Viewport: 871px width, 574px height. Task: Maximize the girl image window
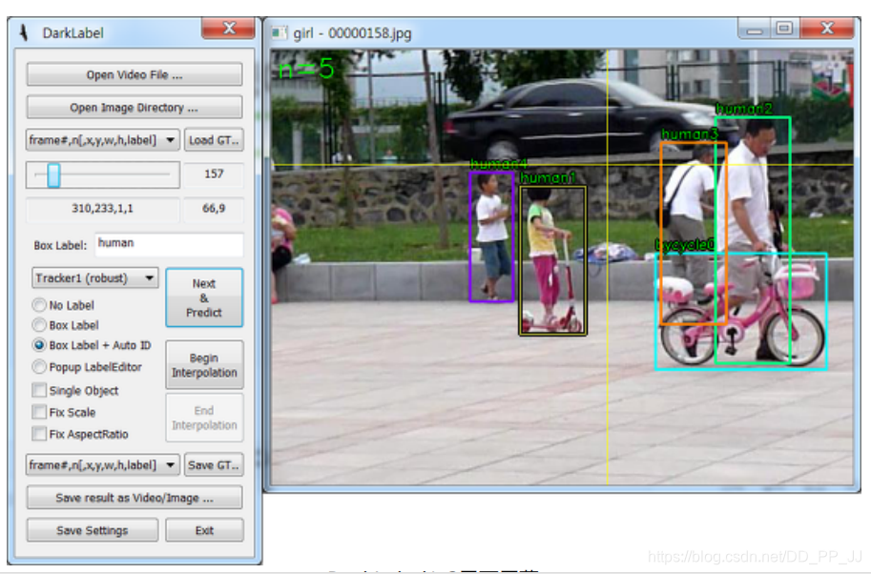(x=783, y=30)
